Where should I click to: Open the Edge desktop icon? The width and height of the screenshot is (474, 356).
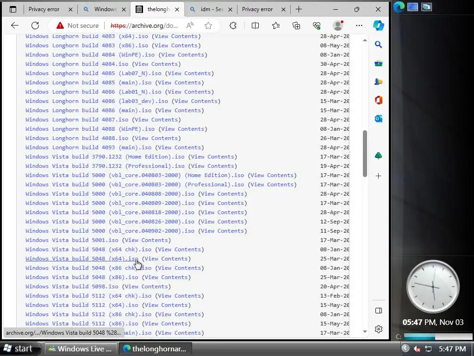pos(399,7)
